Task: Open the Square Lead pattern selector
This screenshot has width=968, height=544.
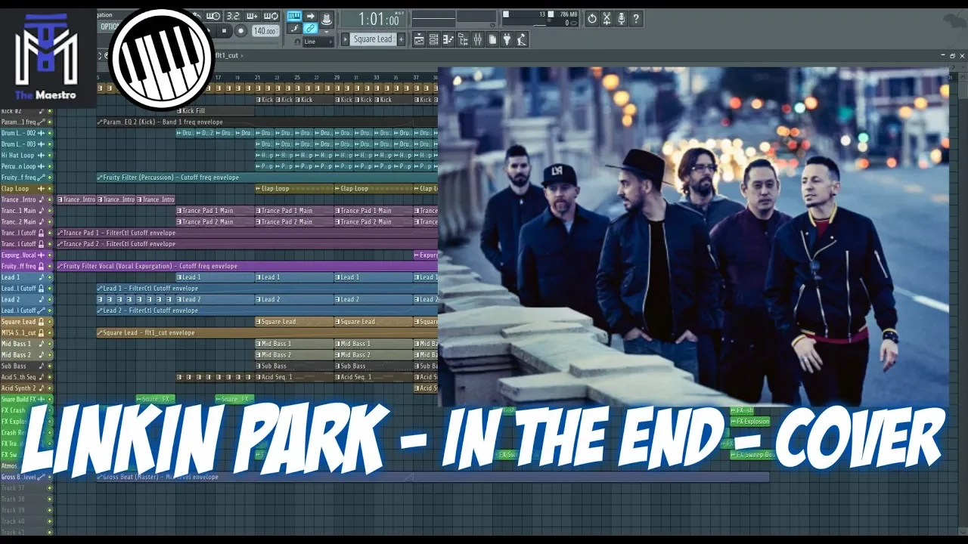Action: [x=373, y=39]
